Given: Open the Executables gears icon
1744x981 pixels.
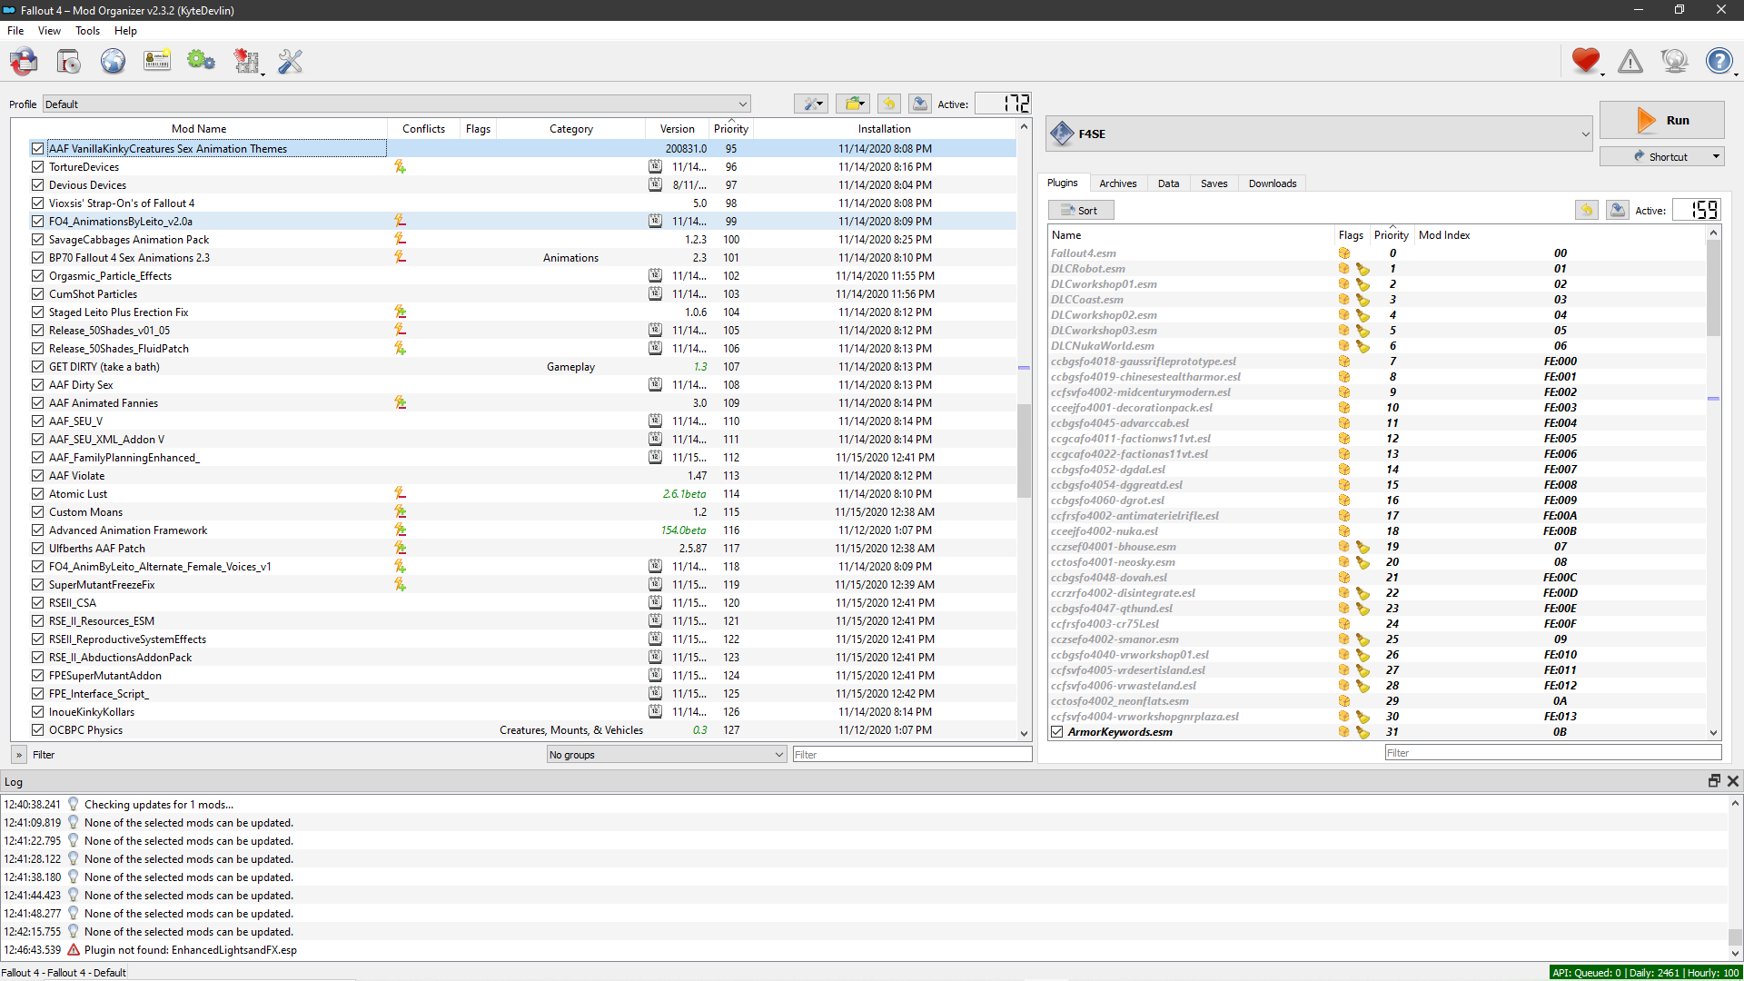Looking at the screenshot, I should click(x=201, y=62).
